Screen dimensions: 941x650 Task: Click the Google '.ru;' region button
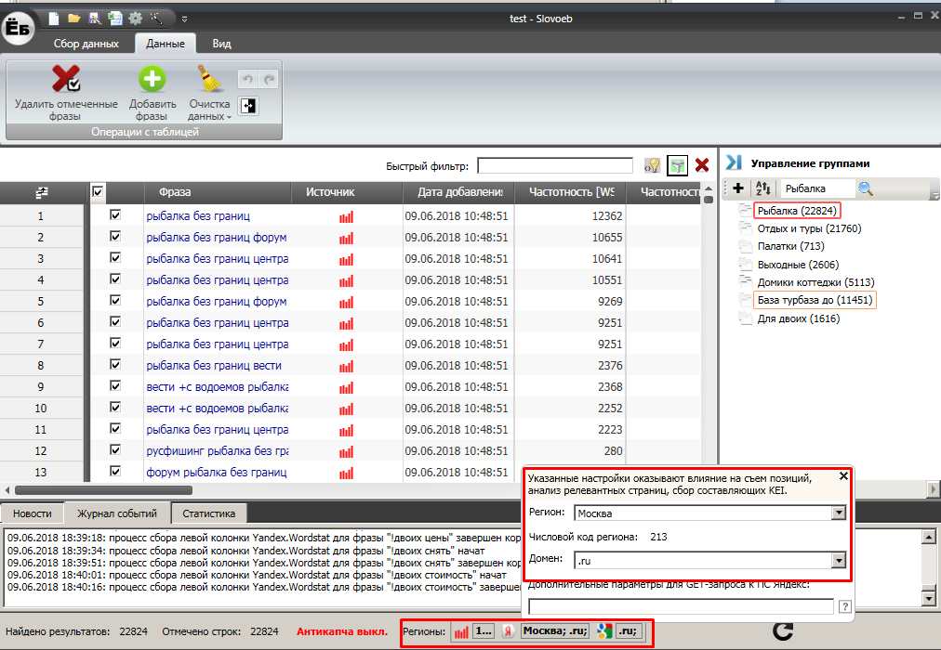pyautogui.click(x=628, y=630)
